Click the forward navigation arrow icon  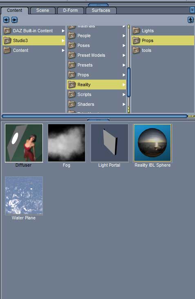pos(14,20)
